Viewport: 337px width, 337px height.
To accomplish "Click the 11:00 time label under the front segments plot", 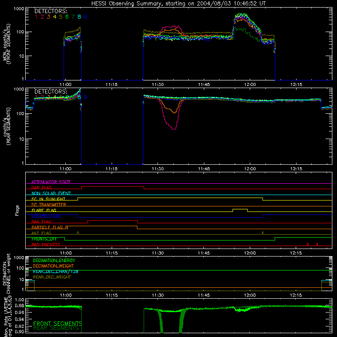I will tap(65, 85).
